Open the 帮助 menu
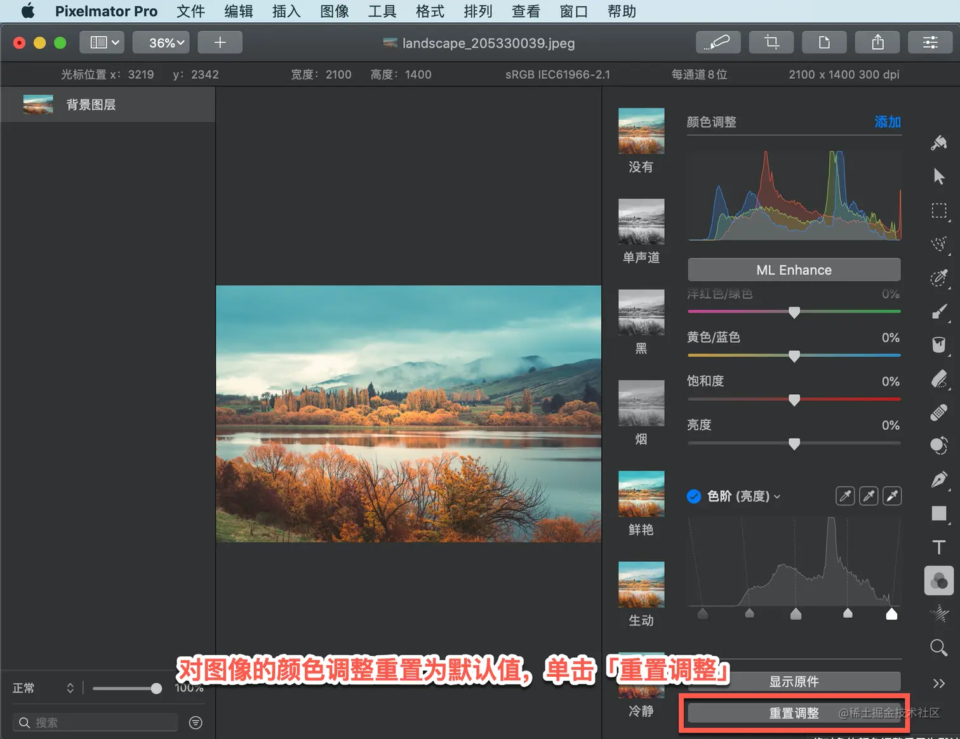Image resolution: width=960 pixels, height=739 pixels. [622, 11]
